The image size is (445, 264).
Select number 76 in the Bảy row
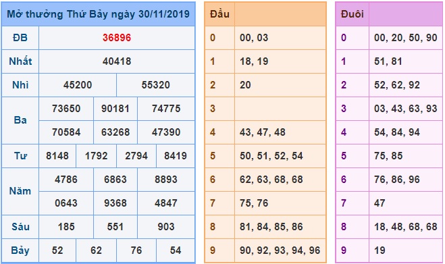(136, 250)
